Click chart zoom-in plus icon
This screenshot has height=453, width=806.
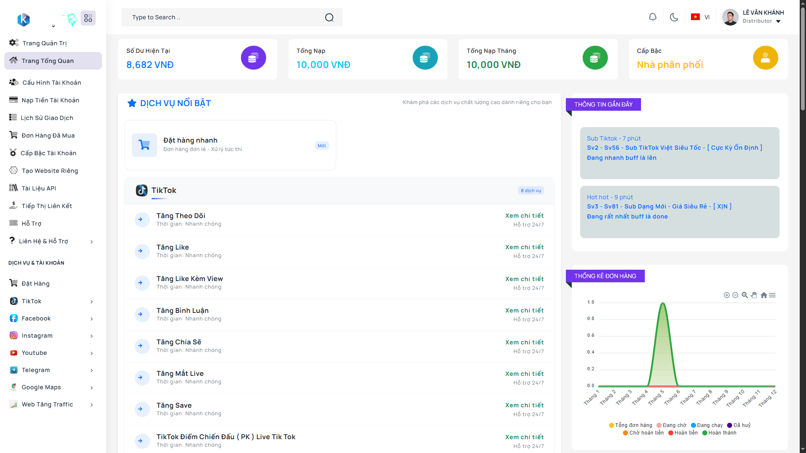pos(727,295)
